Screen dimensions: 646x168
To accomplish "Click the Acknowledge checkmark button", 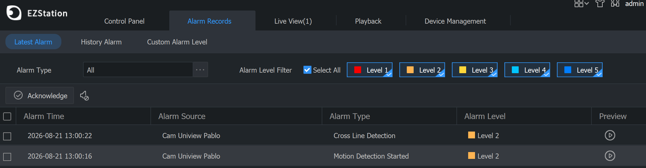I will pos(40,95).
